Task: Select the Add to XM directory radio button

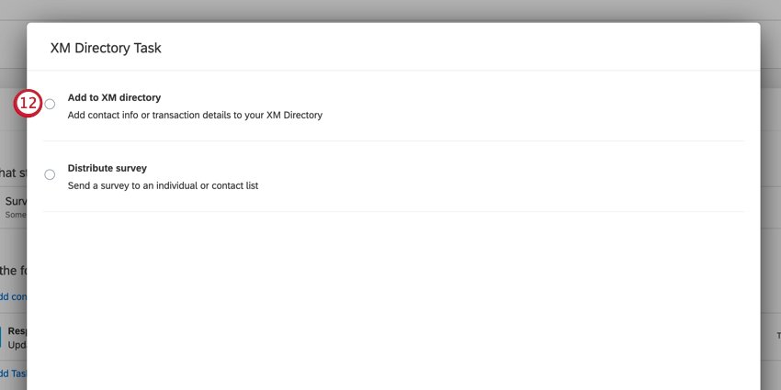Action: (50, 104)
